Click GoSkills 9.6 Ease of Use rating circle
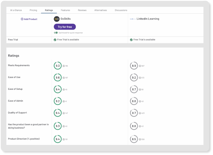213x155 pixels. coord(58,78)
